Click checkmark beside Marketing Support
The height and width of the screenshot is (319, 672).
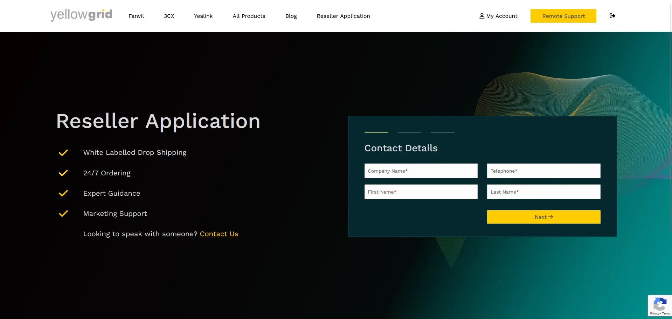point(63,213)
